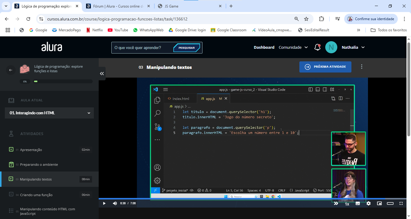Open the apps grid in the bookmarks bar
The height and width of the screenshot is (219, 411).
(8, 30)
